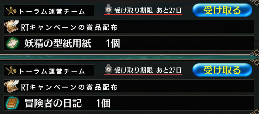
Task: Click the 1個 quantity next to 妖精の型紙用紙
Action: coord(113,44)
